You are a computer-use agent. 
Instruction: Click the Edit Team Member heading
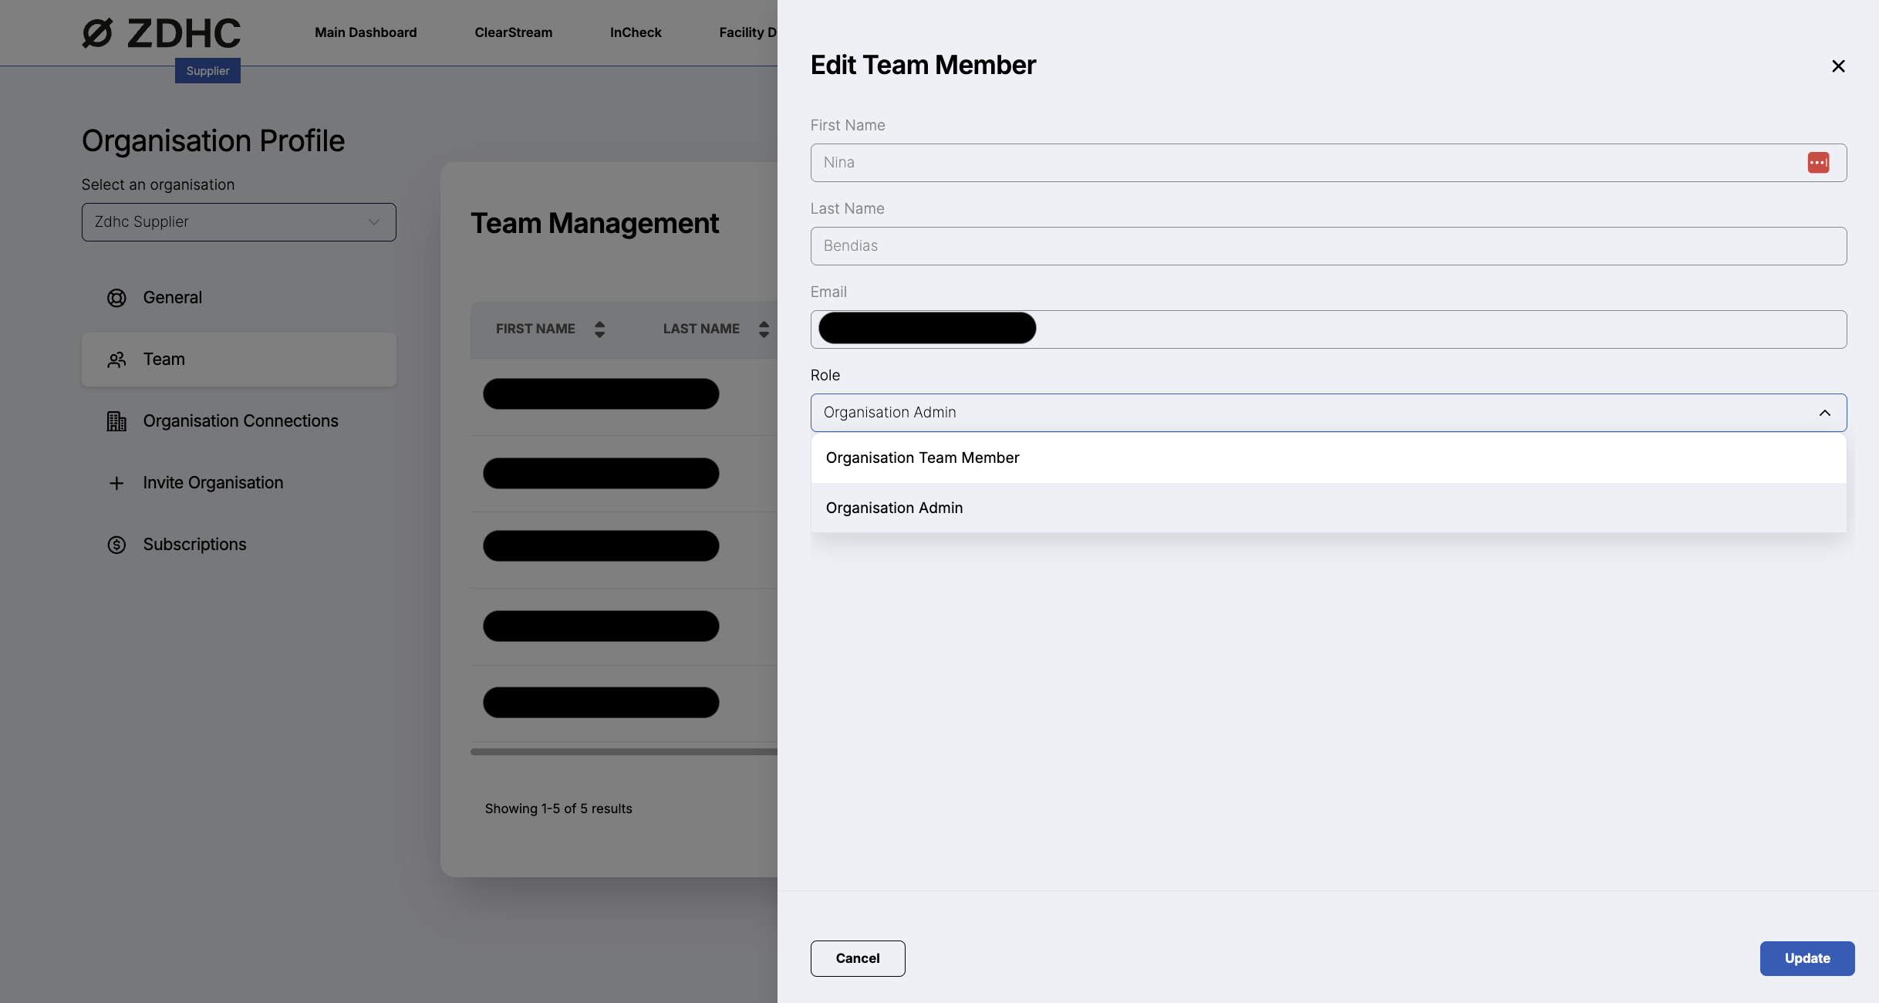(x=923, y=66)
